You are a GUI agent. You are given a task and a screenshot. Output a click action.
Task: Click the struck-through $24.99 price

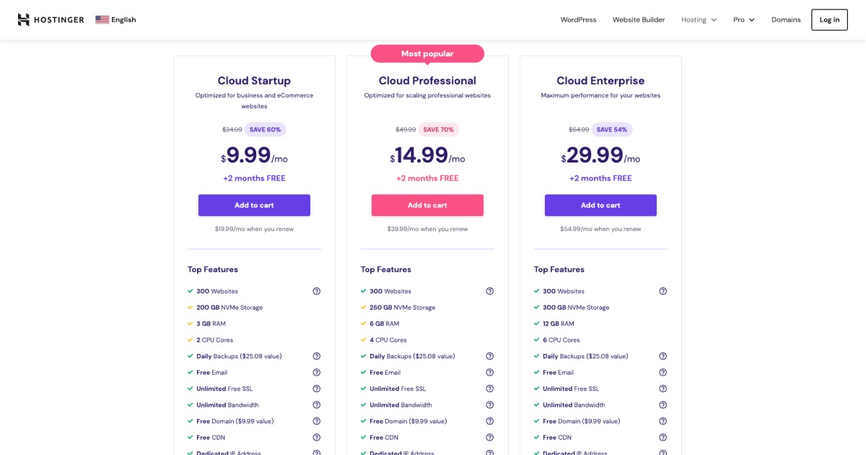(232, 130)
